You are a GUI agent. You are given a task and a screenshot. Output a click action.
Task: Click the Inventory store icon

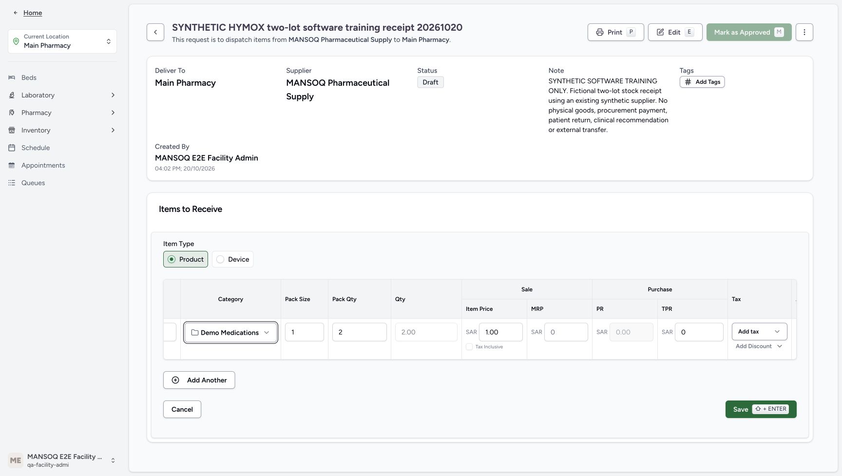point(12,130)
